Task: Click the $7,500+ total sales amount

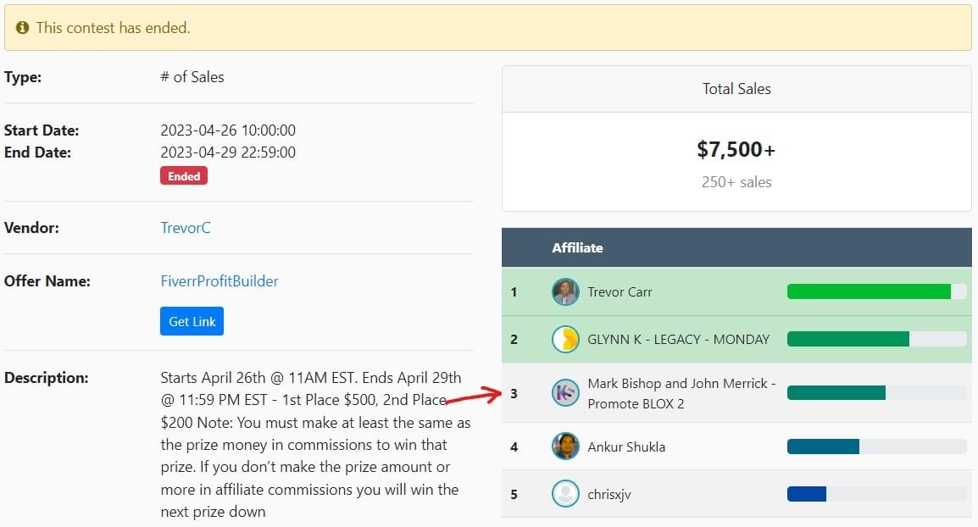Action: tap(736, 150)
